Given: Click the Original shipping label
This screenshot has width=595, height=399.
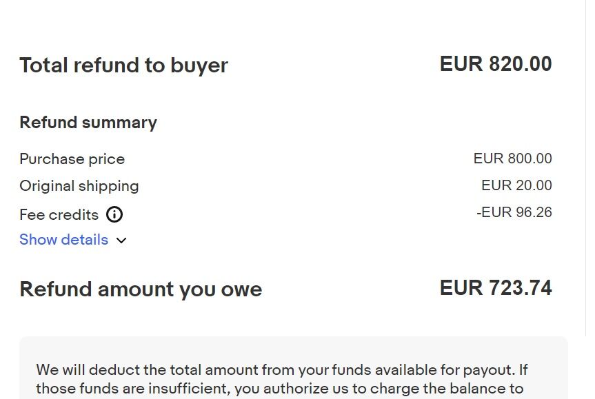Looking at the screenshot, I should tap(79, 186).
